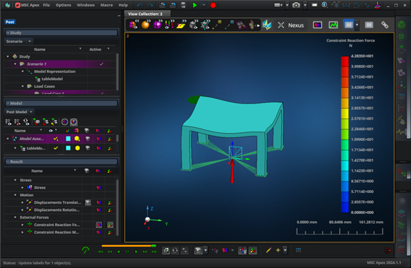Image resolution: width=411 pixels, height=268 pixels.
Task: Click the animation speed gauge icon
Action: [86, 250]
